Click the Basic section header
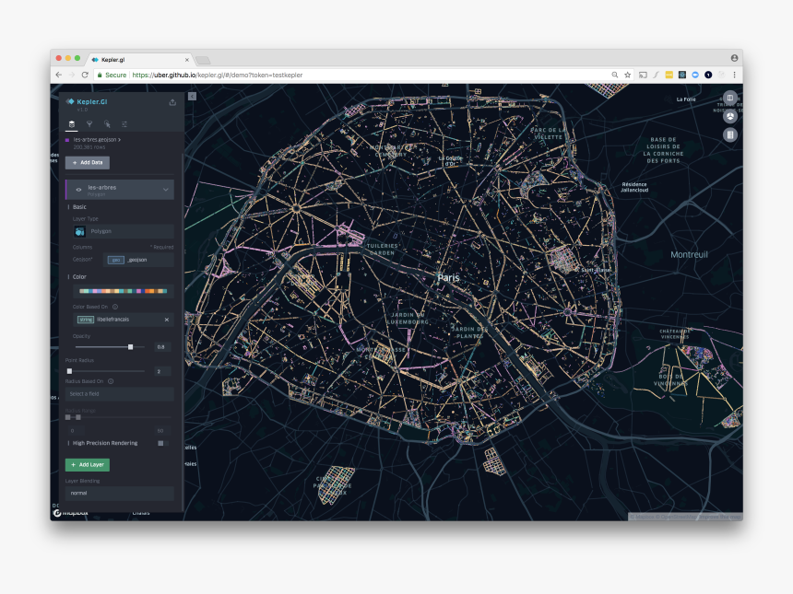793x594 pixels. (x=79, y=207)
